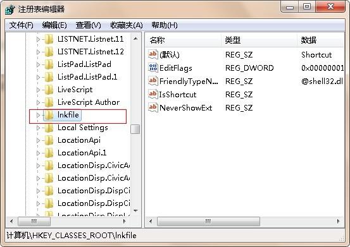350x247 pixels.
Task: Open the 文件(F) menu
Action: coord(22,25)
